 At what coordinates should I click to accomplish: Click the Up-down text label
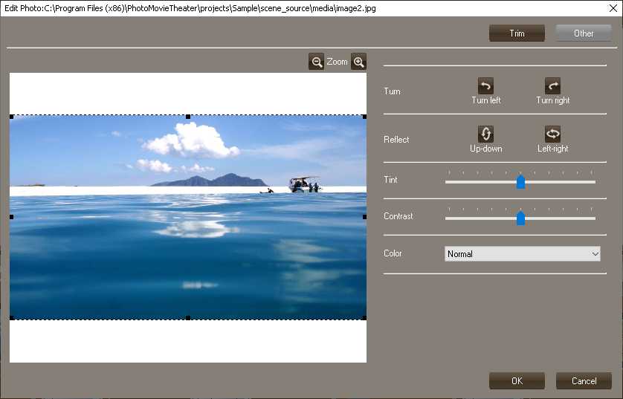485,149
